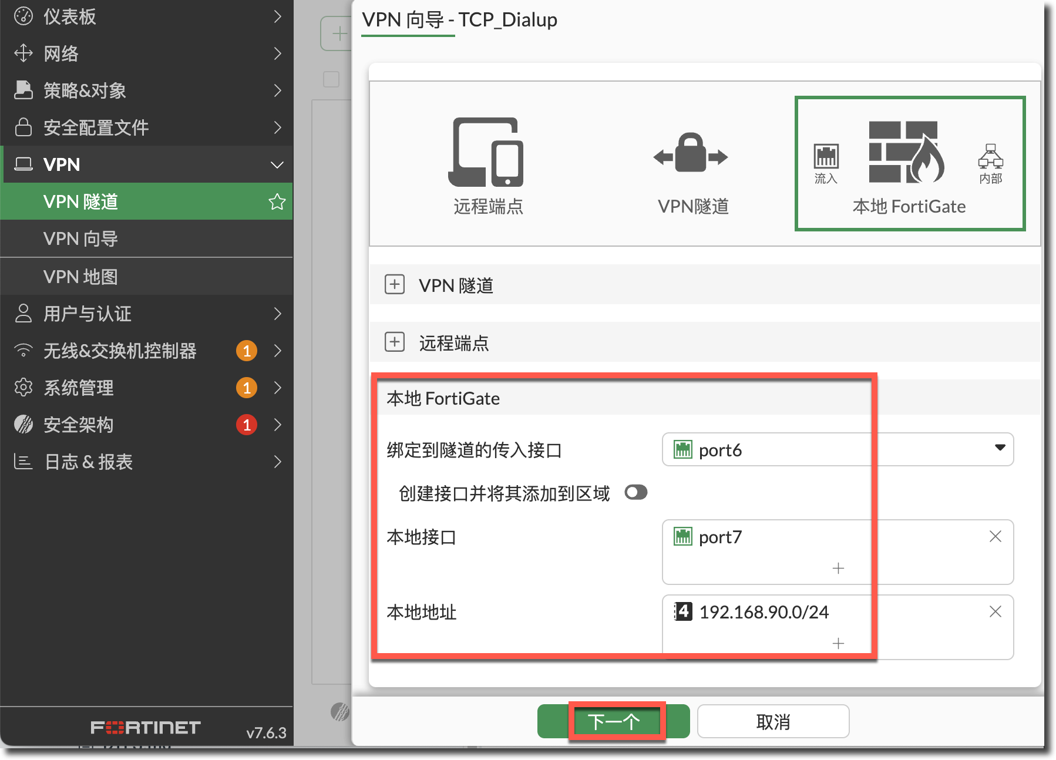
Task: Select the 本地 FortiGate firewall step icon
Action: (x=907, y=152)
